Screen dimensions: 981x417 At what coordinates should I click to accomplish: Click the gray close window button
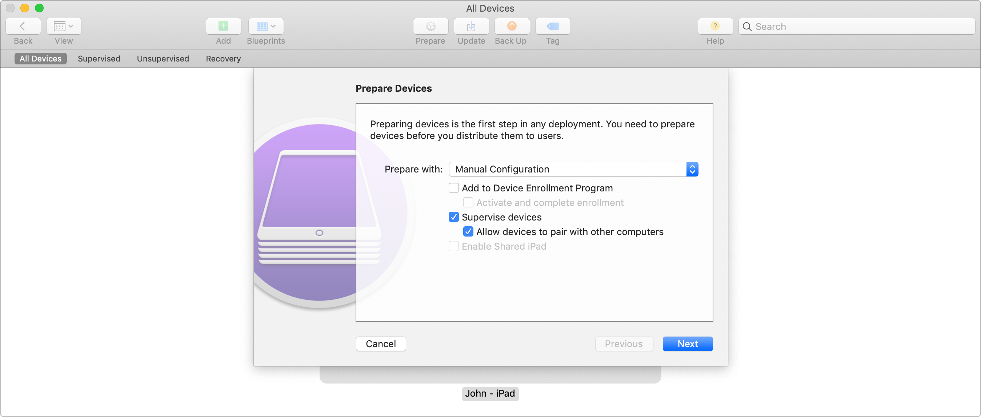10,8
